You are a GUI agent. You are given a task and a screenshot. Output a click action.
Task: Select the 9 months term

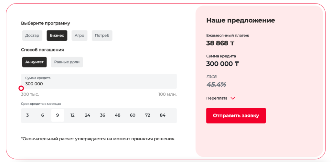coord(58,115)
